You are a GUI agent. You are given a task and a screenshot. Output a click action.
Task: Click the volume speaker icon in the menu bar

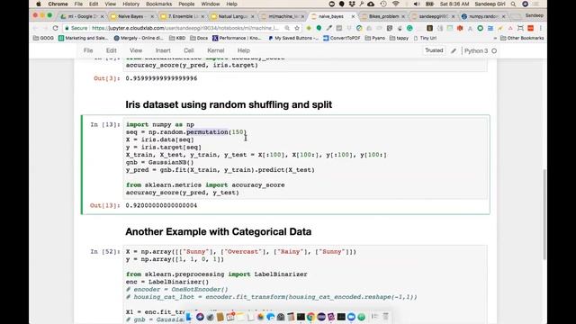[x=417, y=4]
